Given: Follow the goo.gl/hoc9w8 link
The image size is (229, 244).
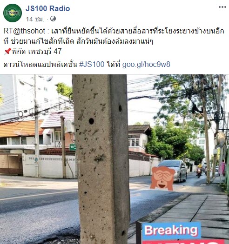Looking at the screenshot, I should 146,64.
